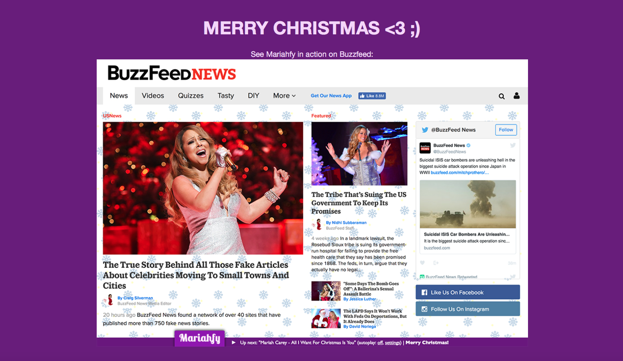Open the main Mariah Carey concert image
Screen dimensions: 623x361
coord(203,188)
